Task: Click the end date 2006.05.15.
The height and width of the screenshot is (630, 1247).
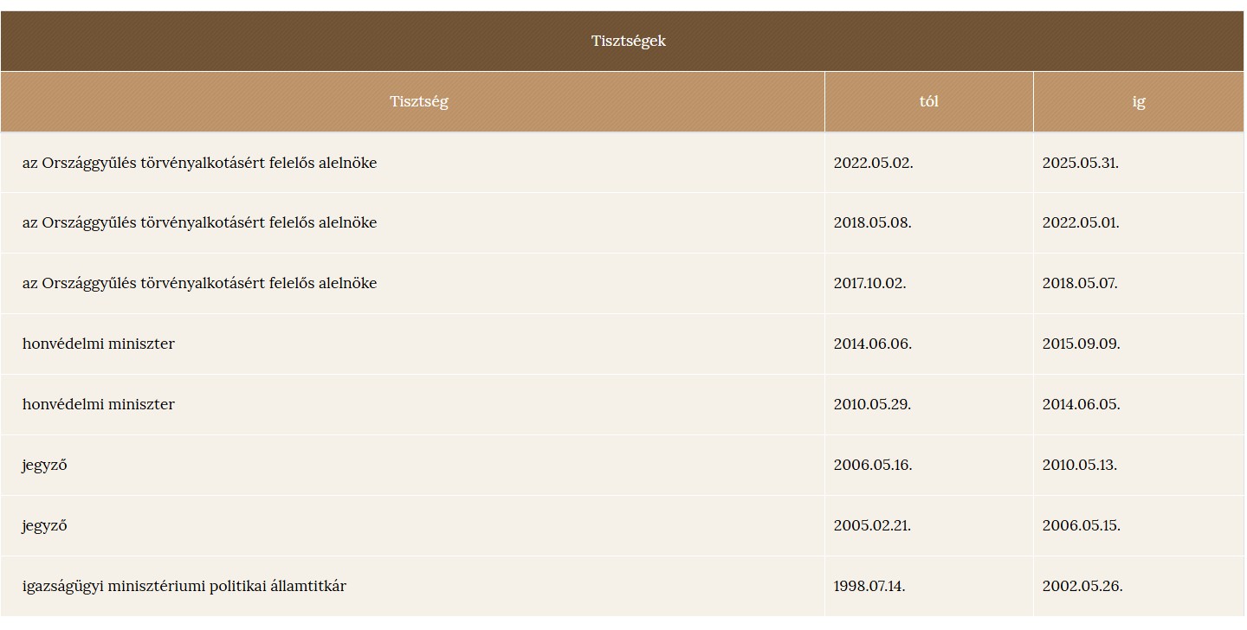Action: (1081, 526)
